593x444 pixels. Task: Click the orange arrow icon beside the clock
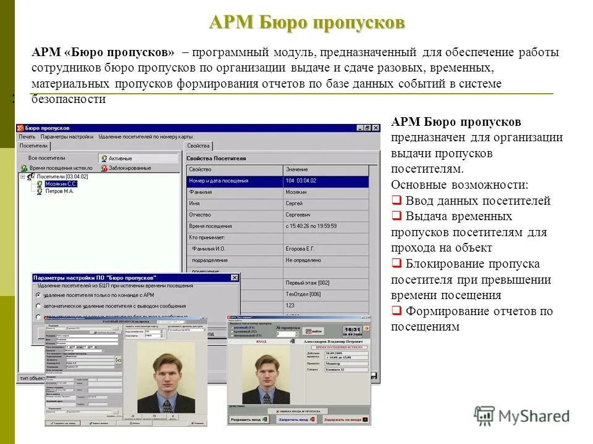366,329
